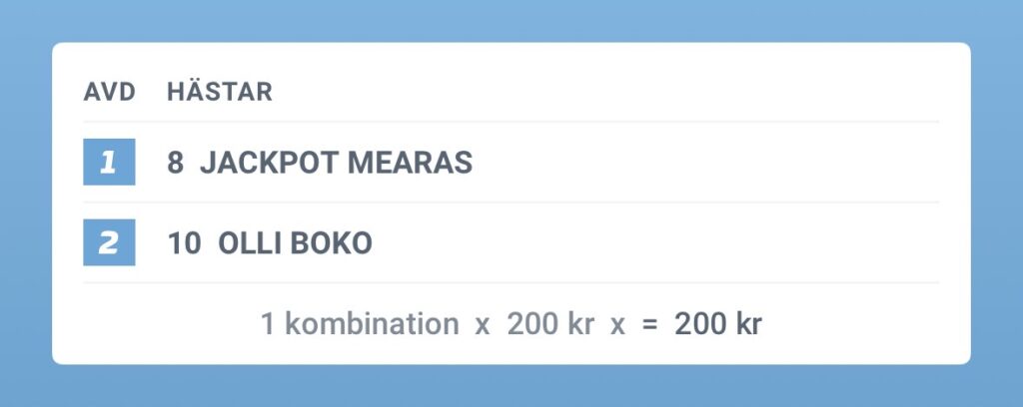1023x407 pixels.
Task: Click empty header area right of HÄSTAR
Action: 599,93
